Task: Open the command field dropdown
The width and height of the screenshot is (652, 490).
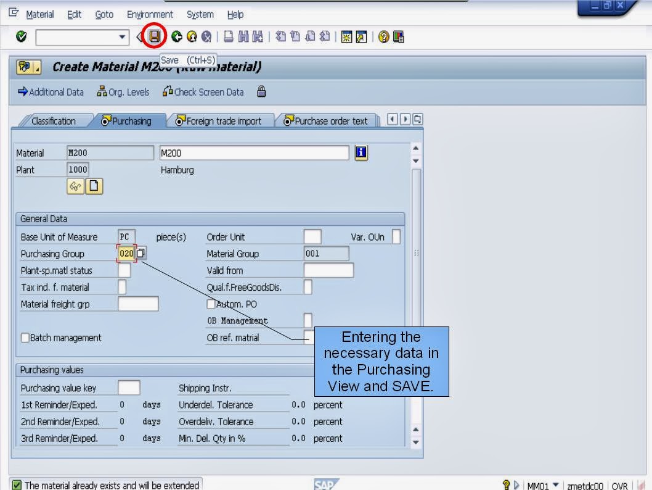Action: (x=122, y=36)
